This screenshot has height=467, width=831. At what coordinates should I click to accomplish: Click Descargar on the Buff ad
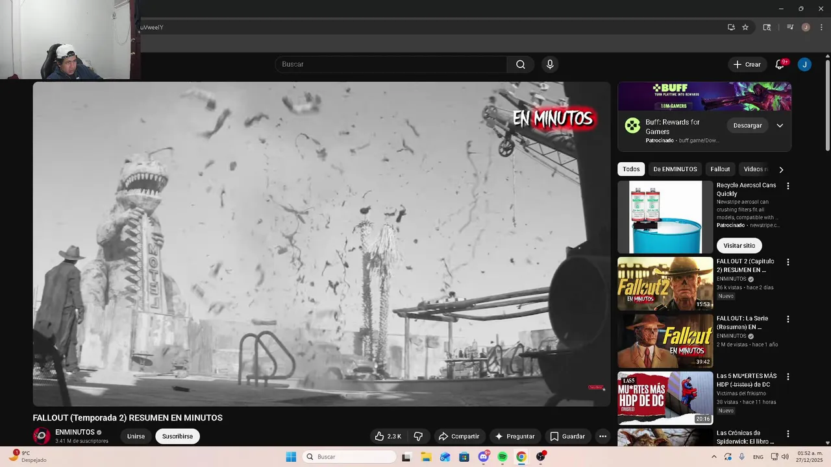[747, 125]
